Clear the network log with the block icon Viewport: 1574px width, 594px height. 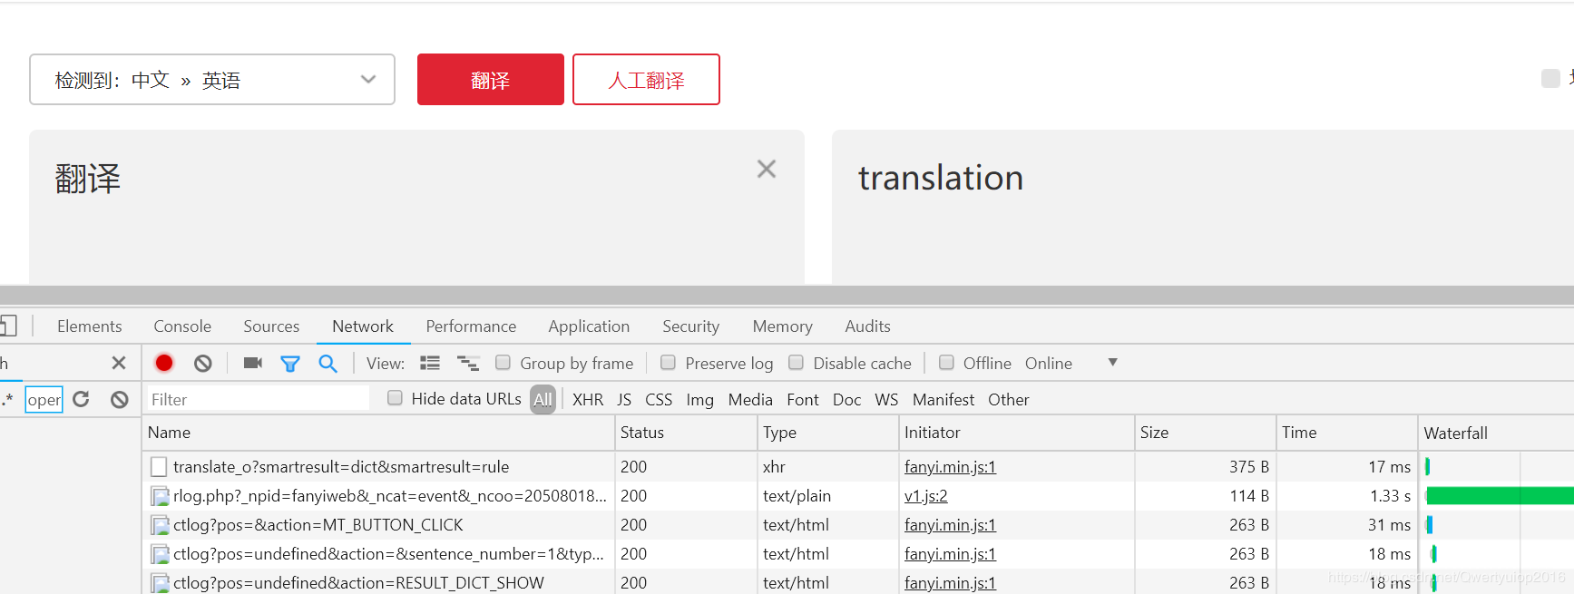pos(203,363)
